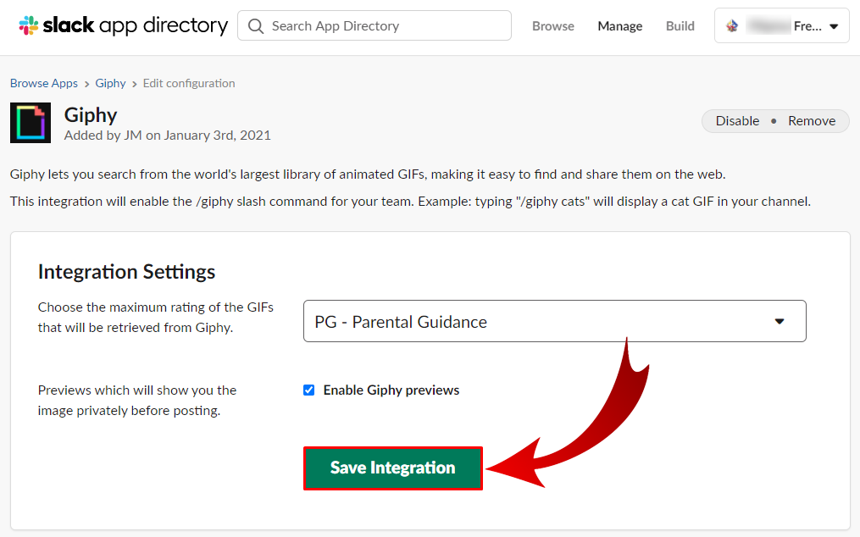Viewport: 860px width, 537px height.
Task: Click the Giphy app logo
Action: coord(31,123)
